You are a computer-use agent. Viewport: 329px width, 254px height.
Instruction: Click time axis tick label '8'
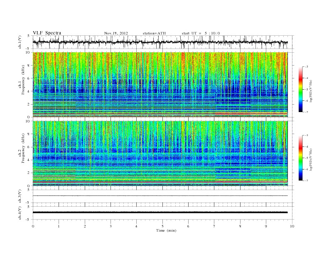pyautogui.click(x=240, y=226)
